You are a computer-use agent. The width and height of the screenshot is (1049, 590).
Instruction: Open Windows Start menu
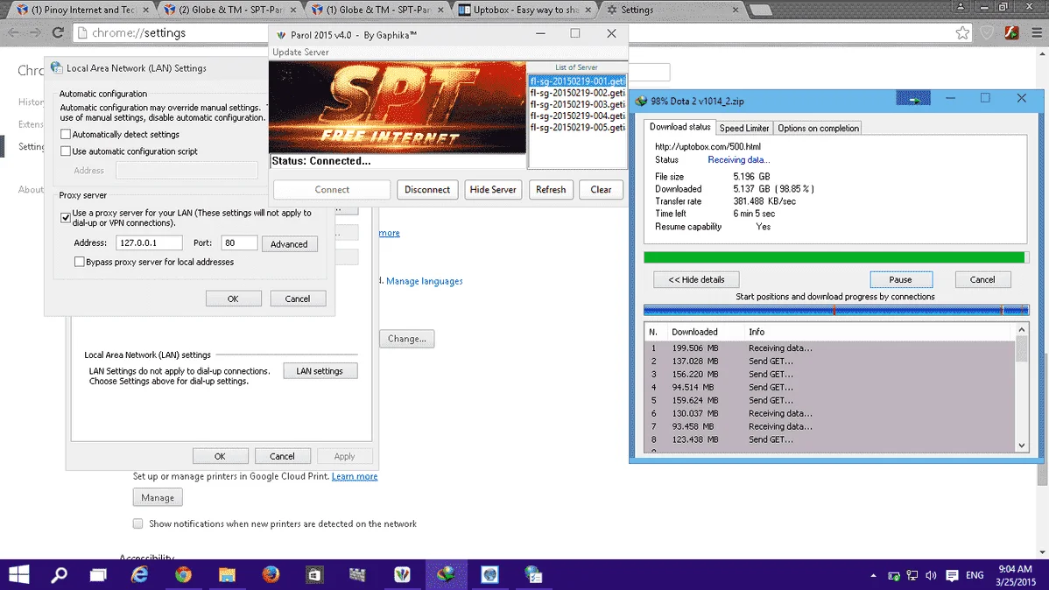[18, 574]
